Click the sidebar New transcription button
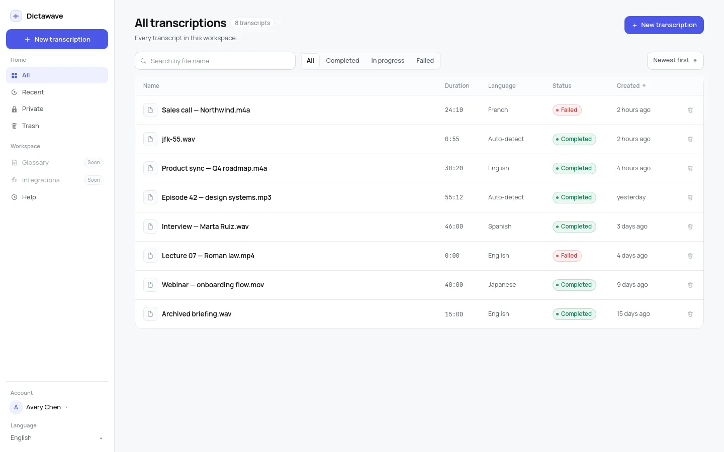 tap(57, 39)
